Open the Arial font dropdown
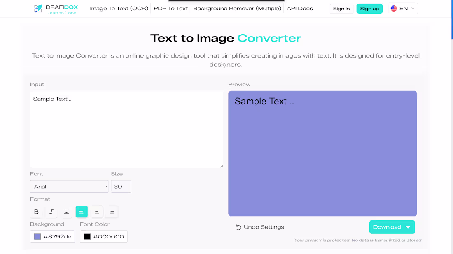453x254 pixels. click(x=69, y=186)
